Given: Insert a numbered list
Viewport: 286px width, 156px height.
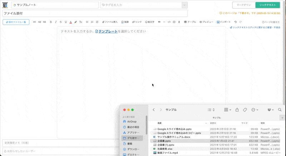Looking at the screenshot, I should (x=92, y=22).
